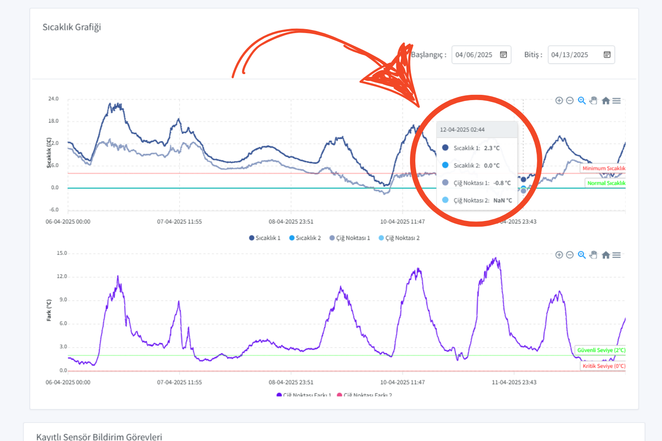Click zoom in icon on difference chart

pyautogui.click(x=558, y=254)
